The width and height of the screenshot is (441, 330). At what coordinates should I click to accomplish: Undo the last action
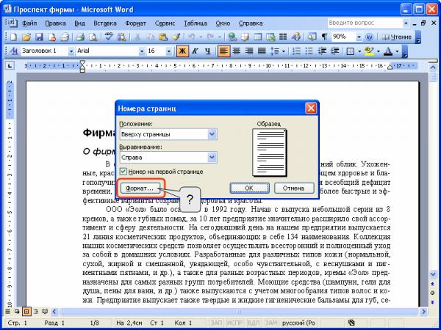192,37
